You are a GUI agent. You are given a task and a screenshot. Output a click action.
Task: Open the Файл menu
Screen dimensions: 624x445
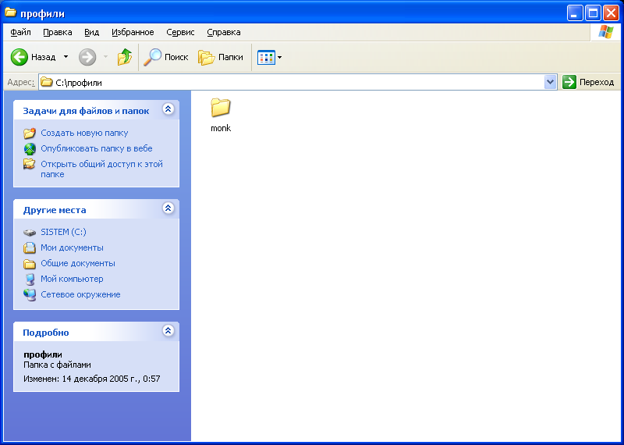[x=21, y=32]
